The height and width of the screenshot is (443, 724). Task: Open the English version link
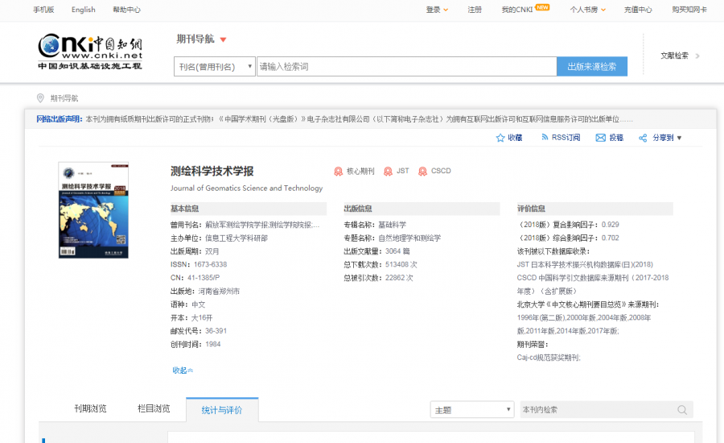click(83, 10)
